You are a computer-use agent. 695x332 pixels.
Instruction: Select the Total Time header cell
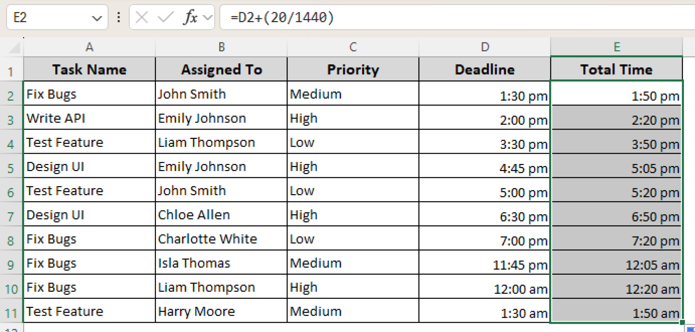[616, 70]
